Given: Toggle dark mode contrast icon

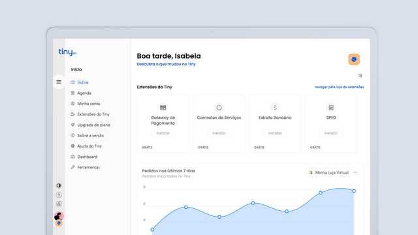Looking at the screenshot, I should (x=59, y=185).
